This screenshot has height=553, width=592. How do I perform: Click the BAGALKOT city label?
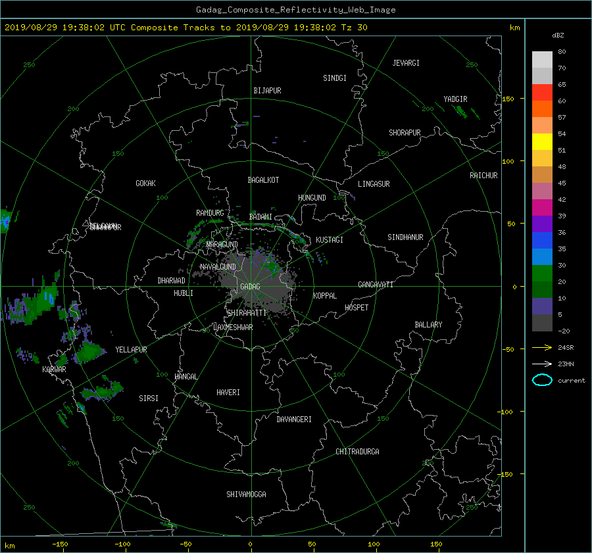coord(263,180)
